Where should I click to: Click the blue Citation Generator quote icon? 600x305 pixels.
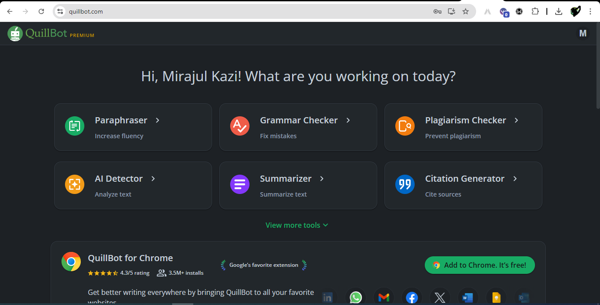[405, 184]
